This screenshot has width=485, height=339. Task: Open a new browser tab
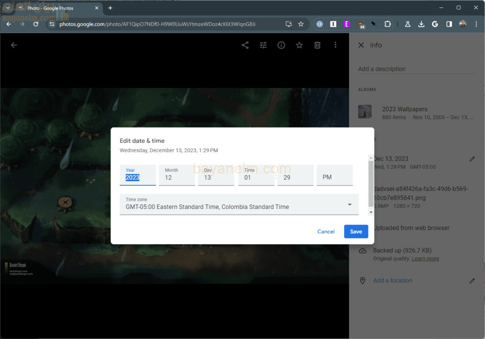click(110, 8)
